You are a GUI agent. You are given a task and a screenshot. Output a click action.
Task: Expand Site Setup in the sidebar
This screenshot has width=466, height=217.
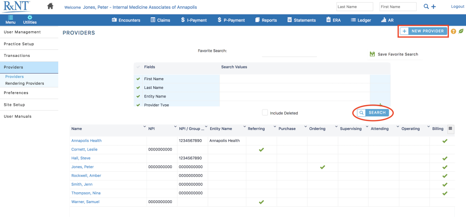click(x=29, y=105)
